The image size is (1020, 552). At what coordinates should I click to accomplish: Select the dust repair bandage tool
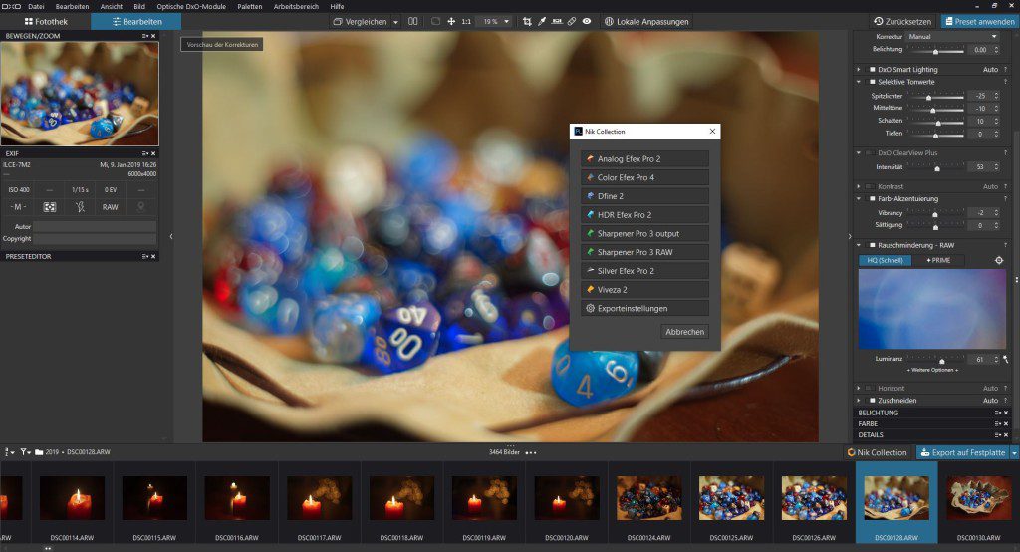pyautogui.click(x=572, y=22)
